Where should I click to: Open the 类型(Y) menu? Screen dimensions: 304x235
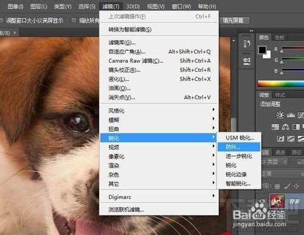pyautogui.click(x=63, y=7)
